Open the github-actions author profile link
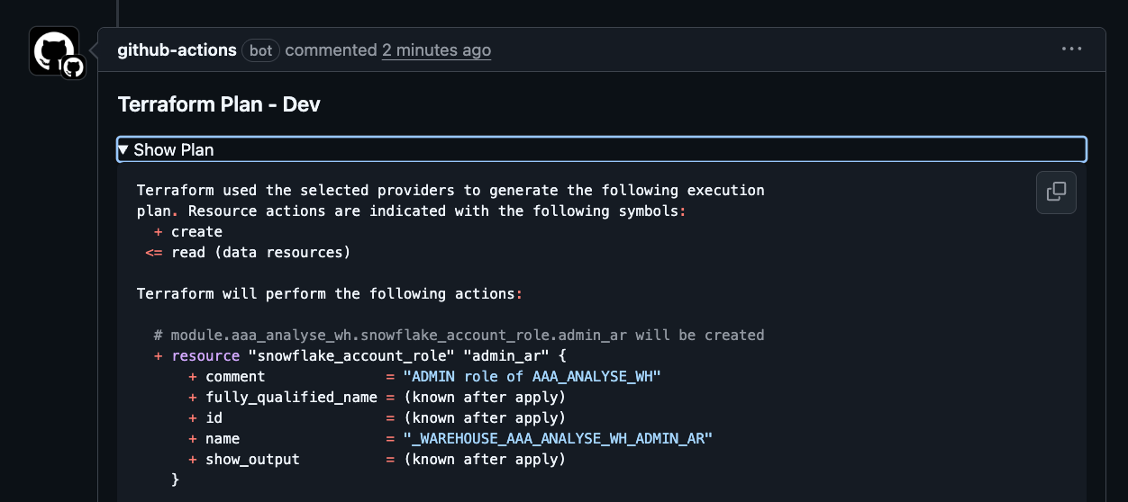Viewport: 1128px width, 502px height. coord(177,50)
